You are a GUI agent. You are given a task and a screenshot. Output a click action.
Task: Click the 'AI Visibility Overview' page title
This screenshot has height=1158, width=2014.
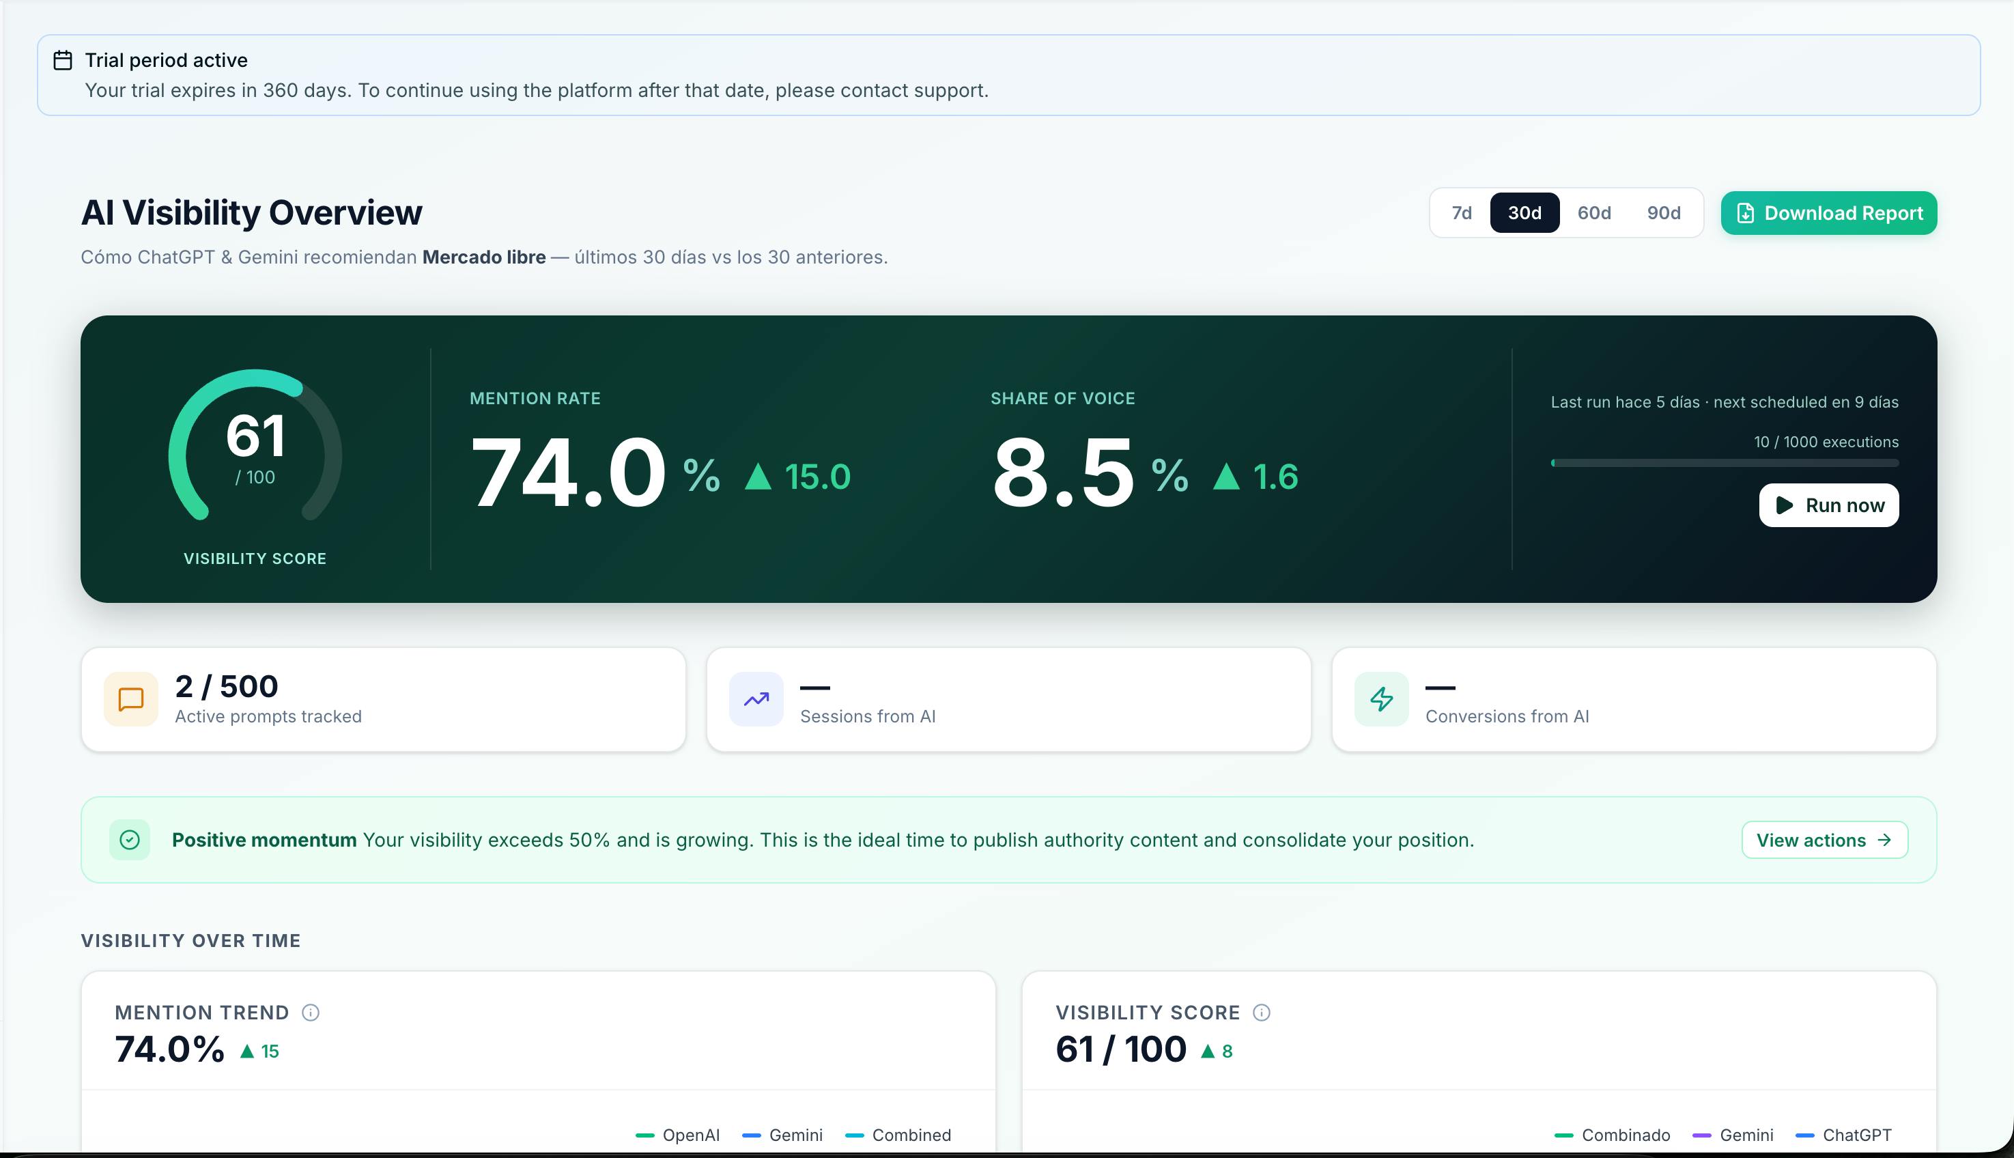point(251,212)
